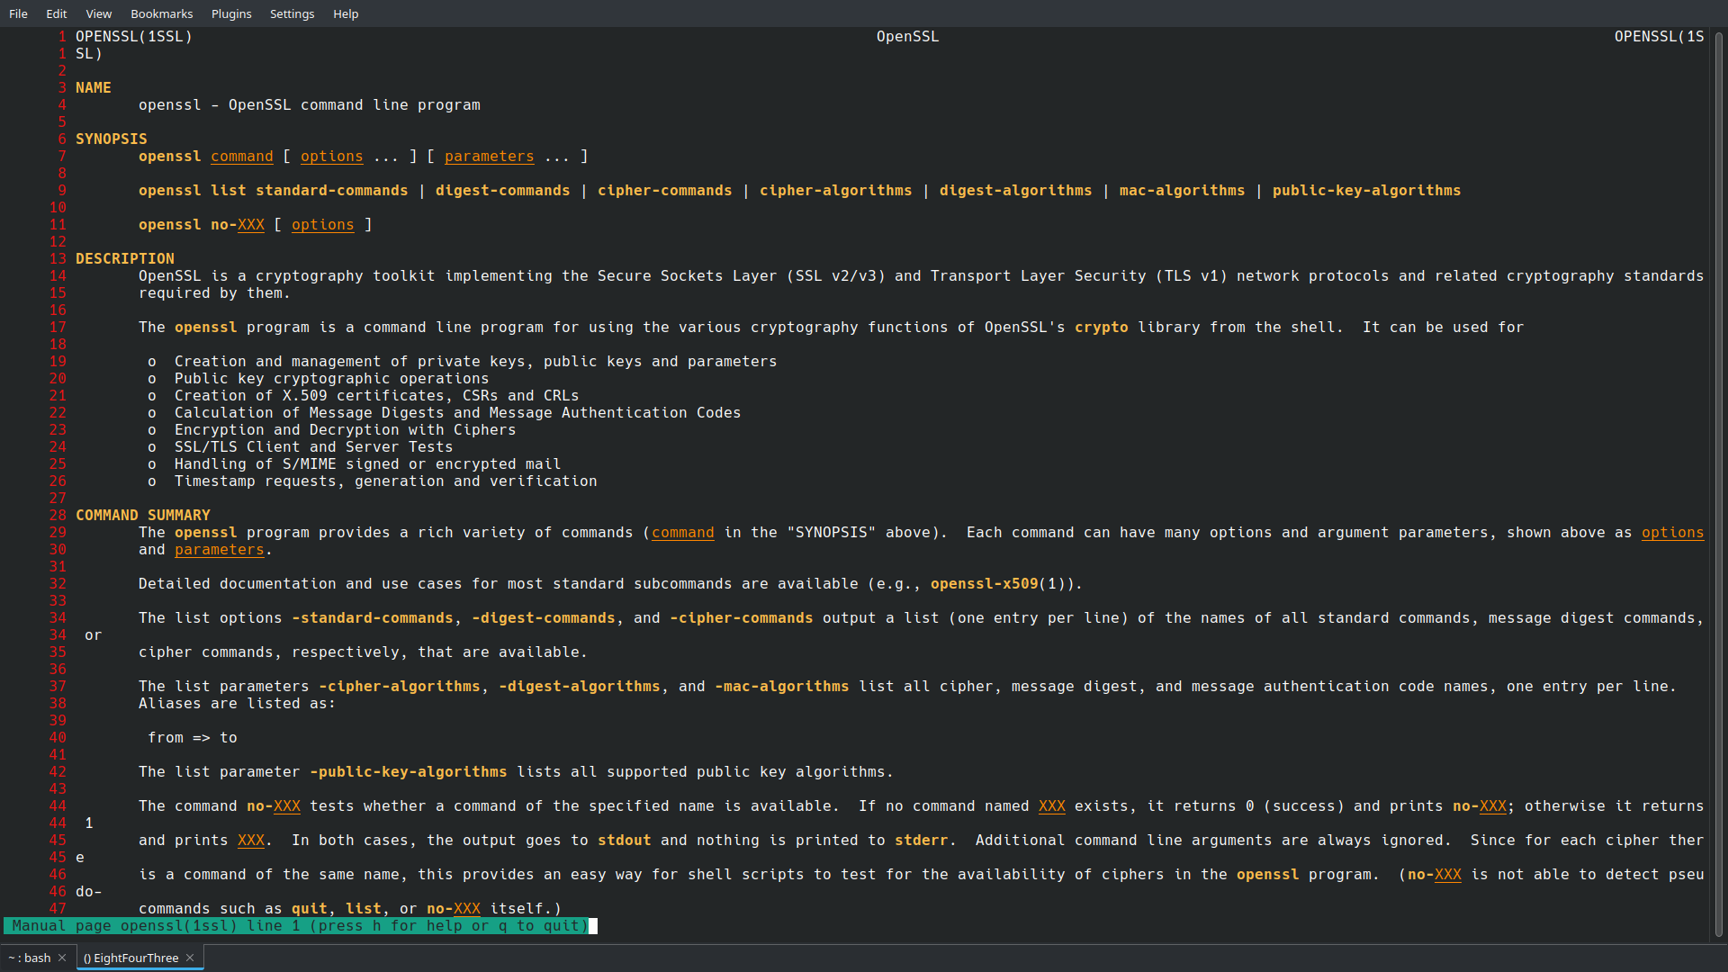Image resolution: width=1728 pixels, height=972 pixels.
Task: Click the 'Manual page openssl(1ssl)' status line
Action: pyautogui.click(x=296, y=926)
